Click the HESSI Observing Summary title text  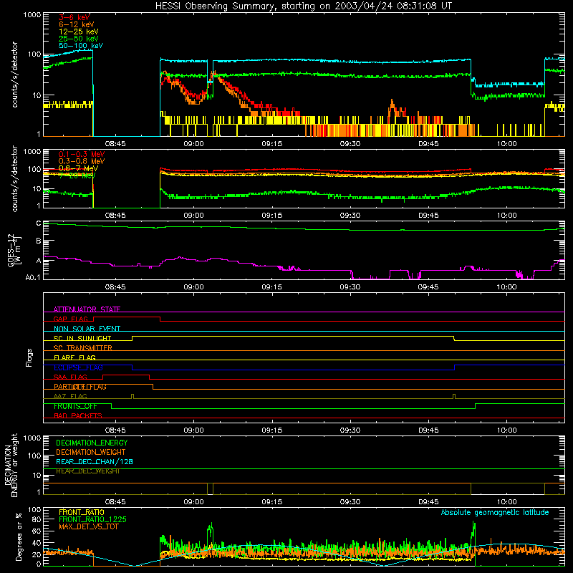point(303,6)
